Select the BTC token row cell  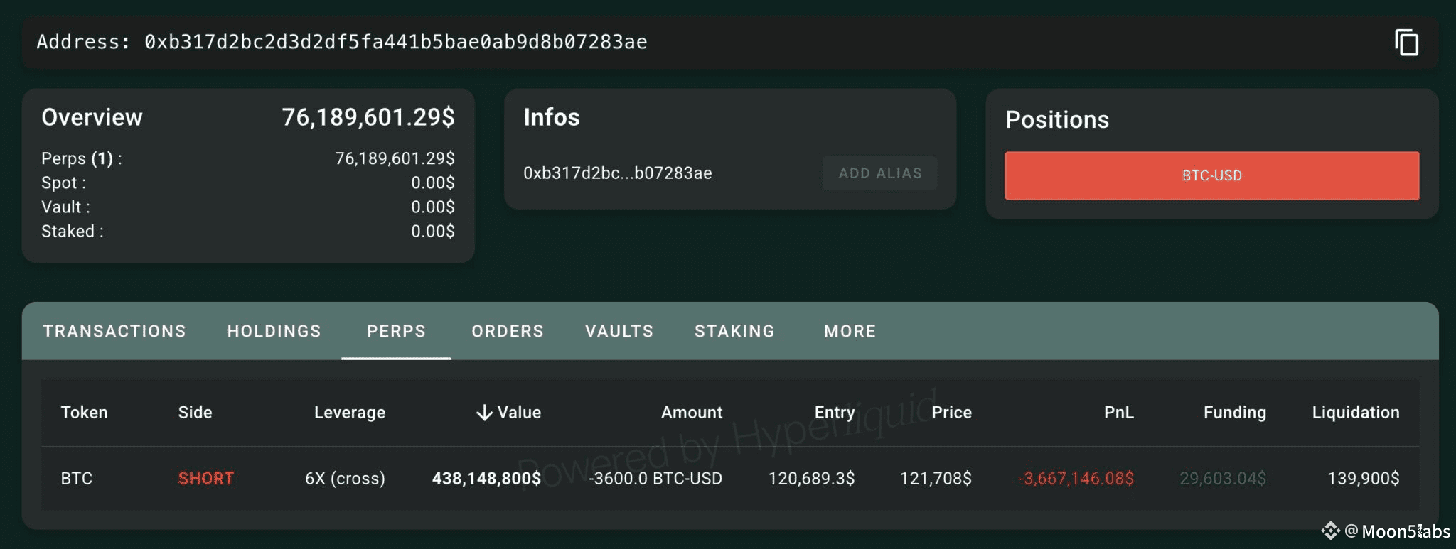(x=77, y=479)
